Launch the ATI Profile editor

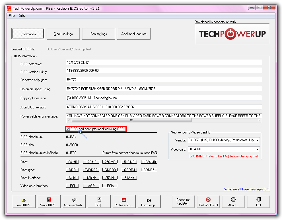(124, 202)
